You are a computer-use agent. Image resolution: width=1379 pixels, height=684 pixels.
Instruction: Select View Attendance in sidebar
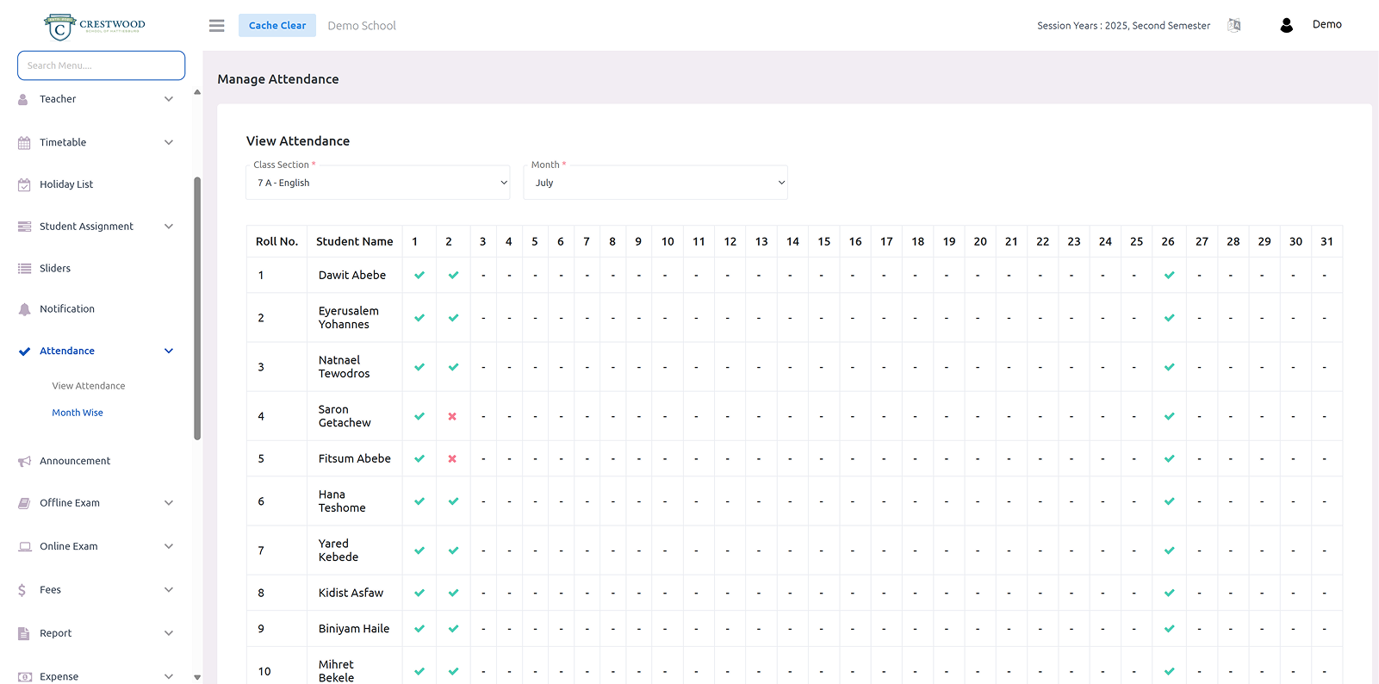89,386
